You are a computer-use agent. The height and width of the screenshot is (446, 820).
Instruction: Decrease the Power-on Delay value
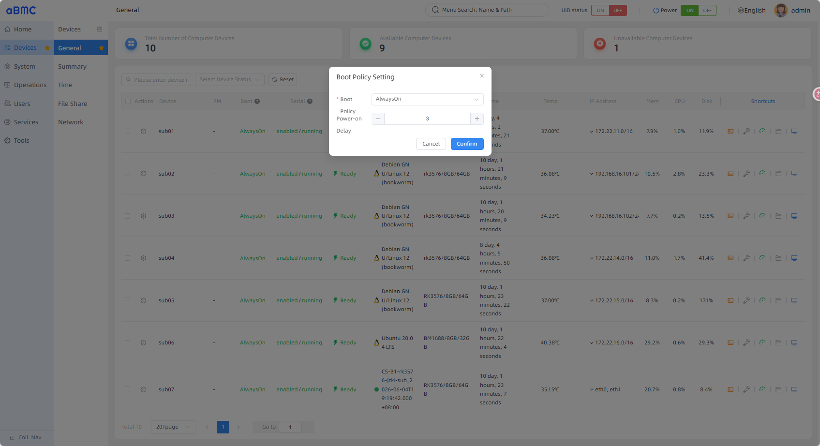pos(378,119)
